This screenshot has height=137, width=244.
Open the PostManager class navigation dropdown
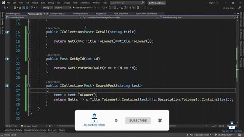click(120, 18)
